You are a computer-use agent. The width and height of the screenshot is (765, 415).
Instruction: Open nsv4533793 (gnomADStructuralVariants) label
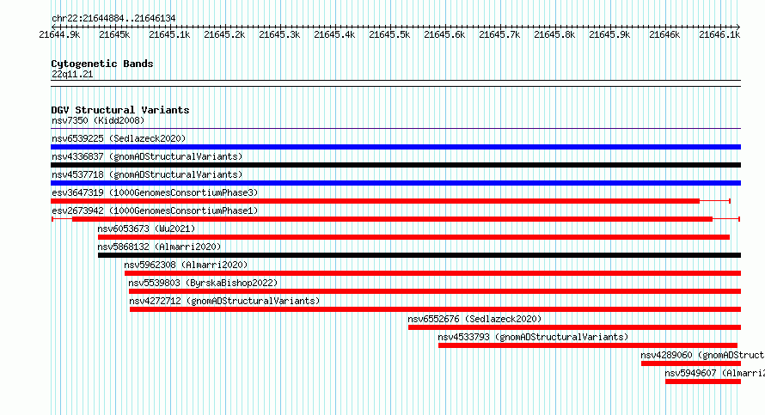tap(533, 337)
